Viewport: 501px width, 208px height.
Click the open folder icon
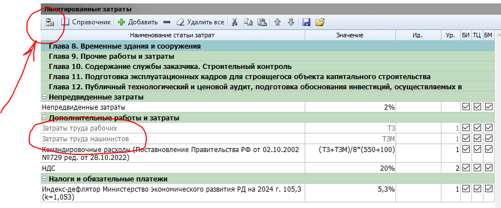click(x=320, y=22)
